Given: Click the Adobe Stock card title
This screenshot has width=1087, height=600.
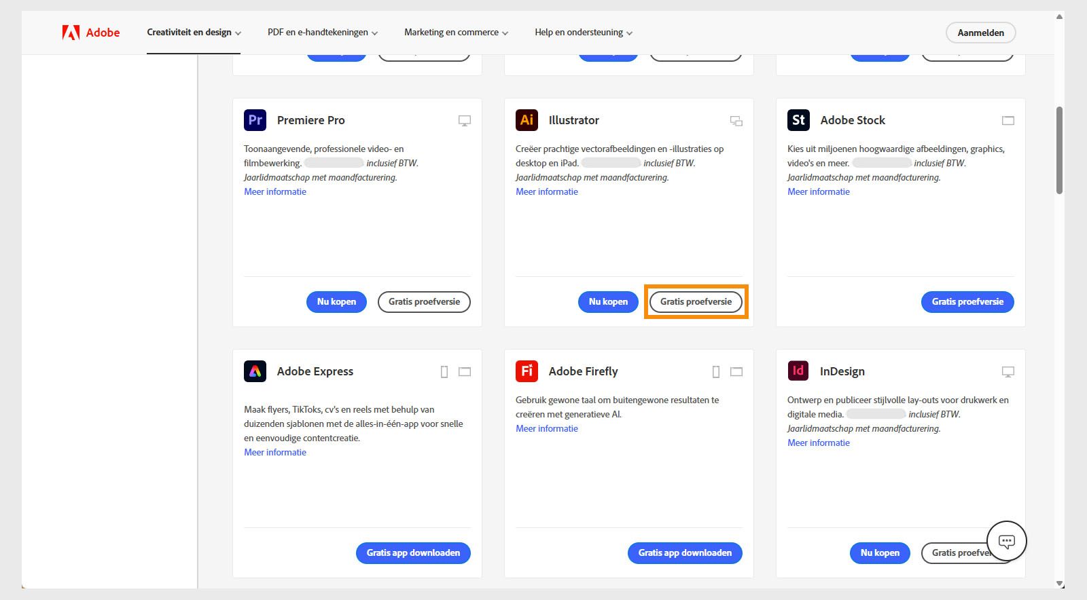Looking at the screenshot, I should [853, 120].
